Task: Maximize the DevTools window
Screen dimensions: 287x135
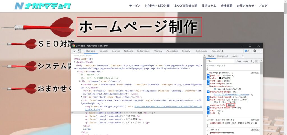Action: [250, 46]
